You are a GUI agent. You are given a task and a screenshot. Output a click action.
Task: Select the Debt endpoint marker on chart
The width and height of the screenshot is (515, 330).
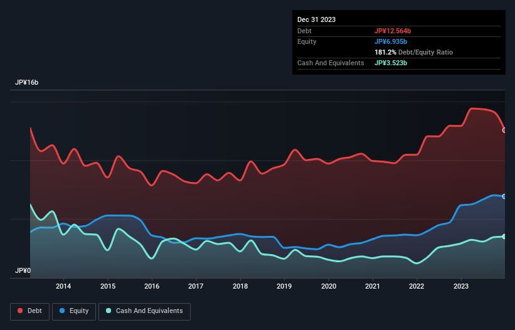(504, 130)
